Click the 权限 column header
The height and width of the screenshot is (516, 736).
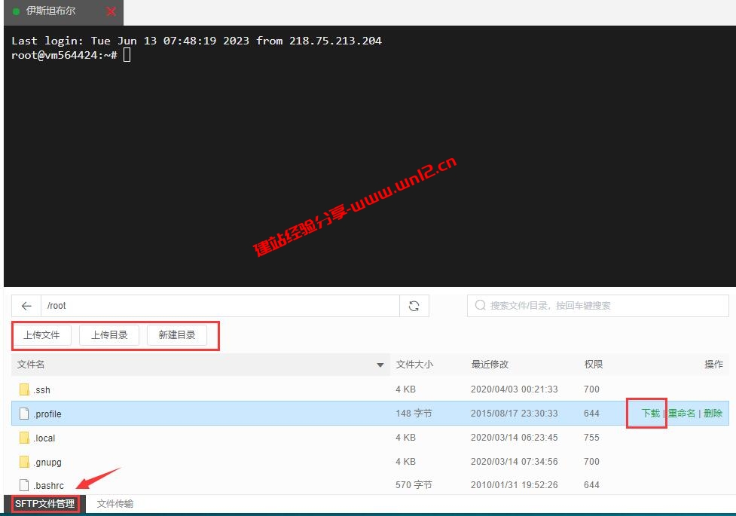click(x=594, y=364)
